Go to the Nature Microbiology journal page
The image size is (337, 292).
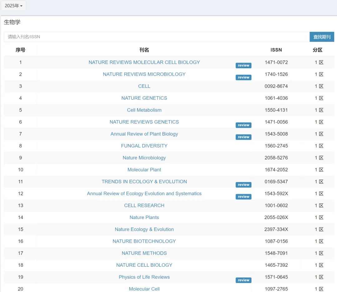tap(144, 158)
